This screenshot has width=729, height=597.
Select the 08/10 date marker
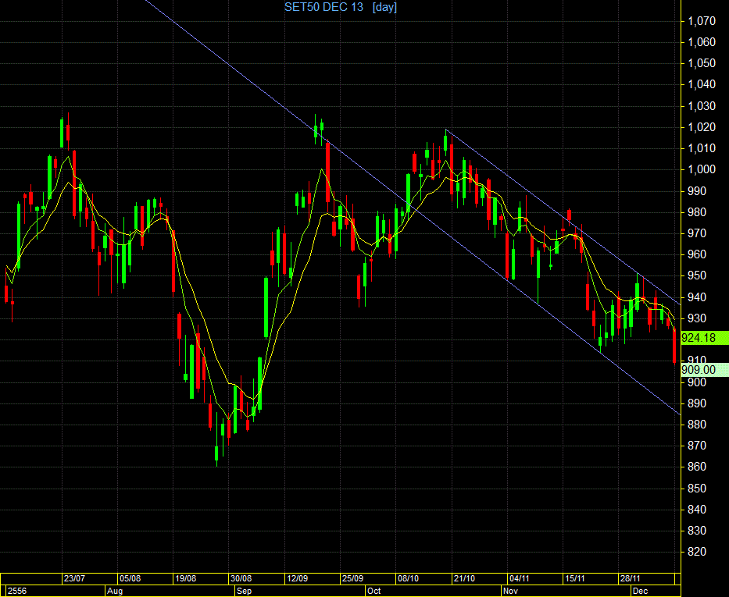(408, 578)
